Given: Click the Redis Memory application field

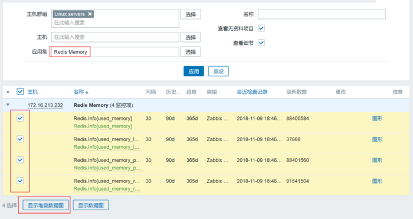Looking at the screenshot, I should point(115,52).
